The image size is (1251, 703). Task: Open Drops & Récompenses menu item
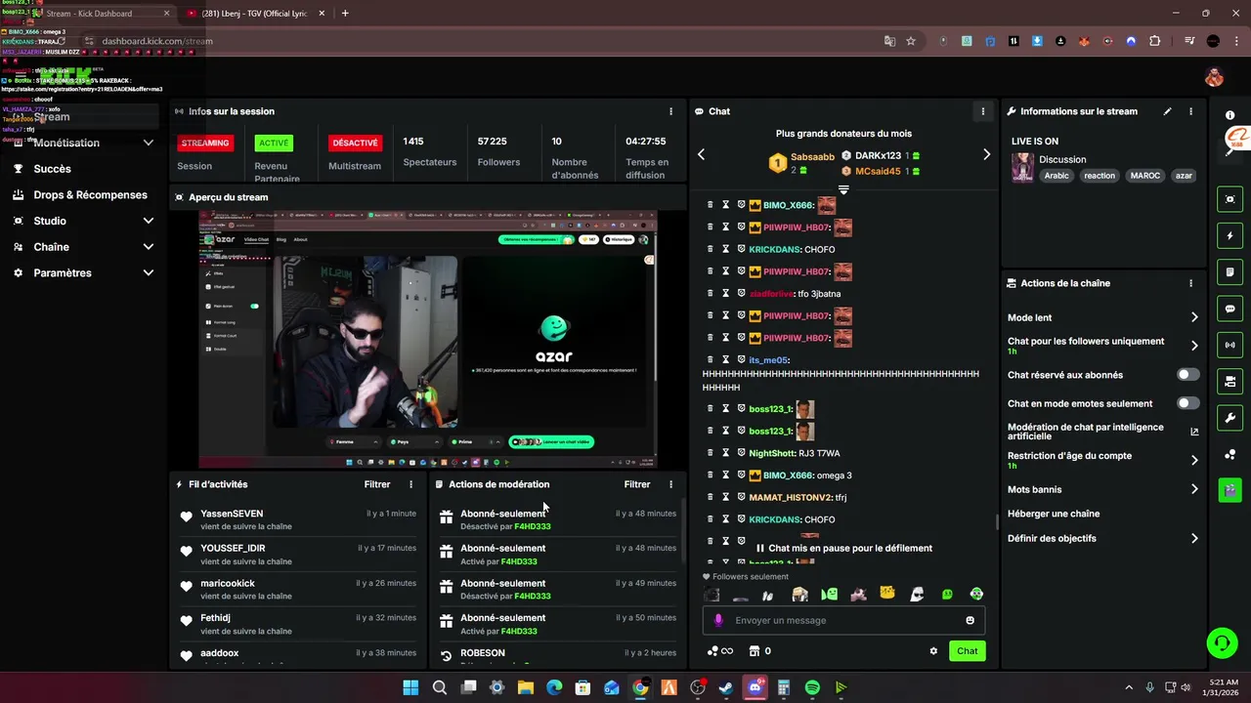click(x=90, y=195)
